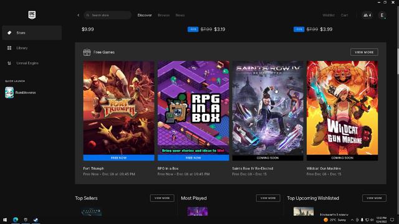Click the Free Dec 08 - Dec 15 text under Saints Row

[249, 174]
